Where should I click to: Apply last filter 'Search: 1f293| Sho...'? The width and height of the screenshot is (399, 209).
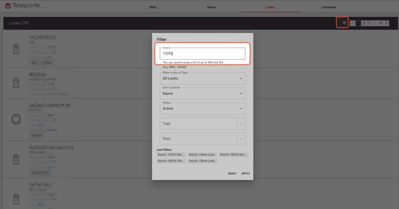click(x=171, y=154)
